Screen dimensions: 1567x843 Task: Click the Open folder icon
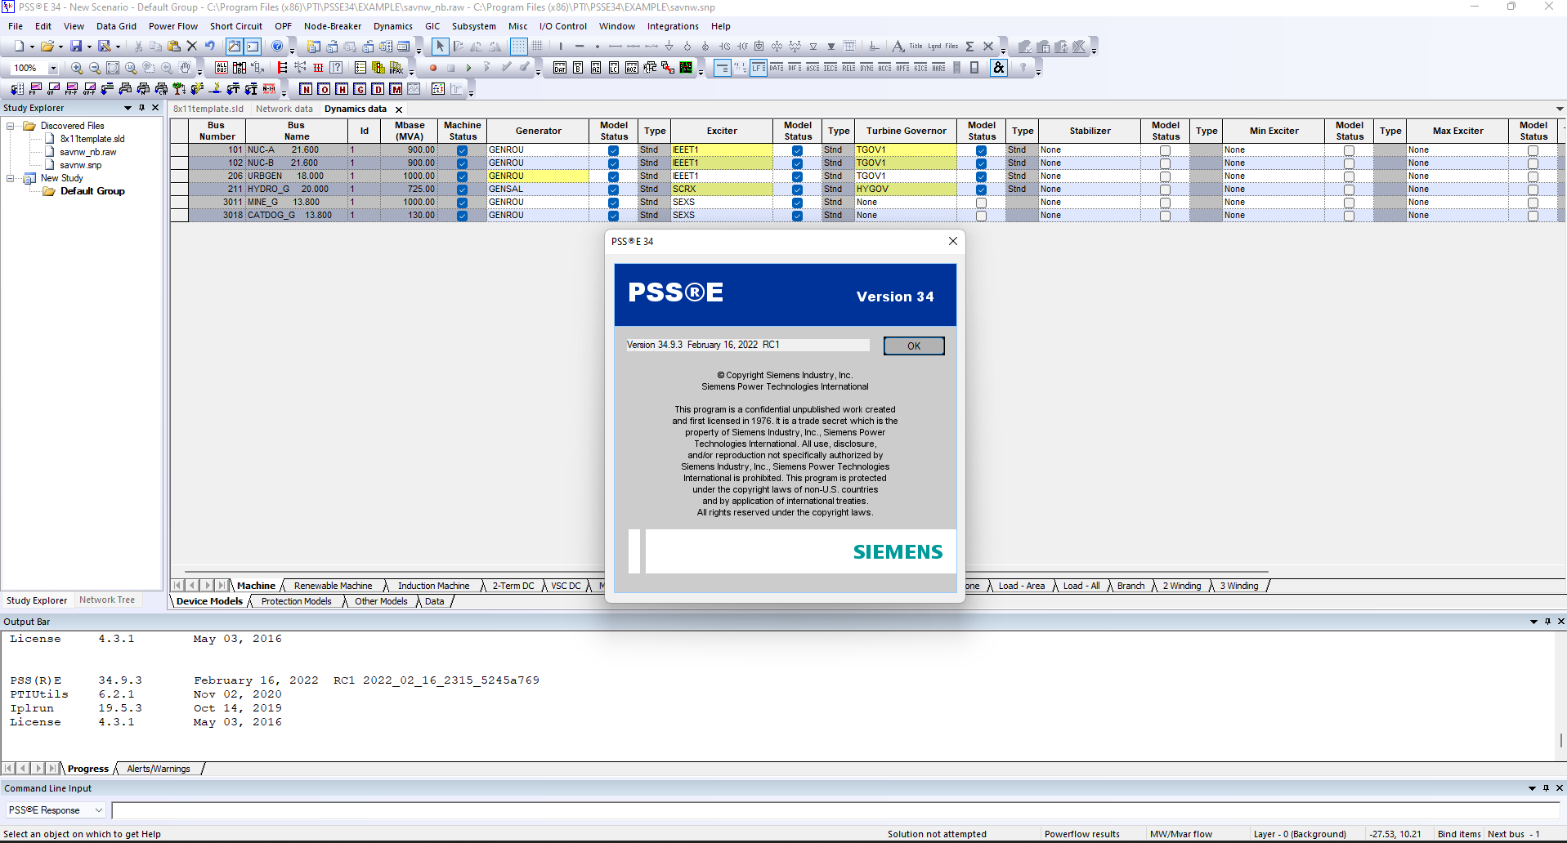[x=47, y=47]
